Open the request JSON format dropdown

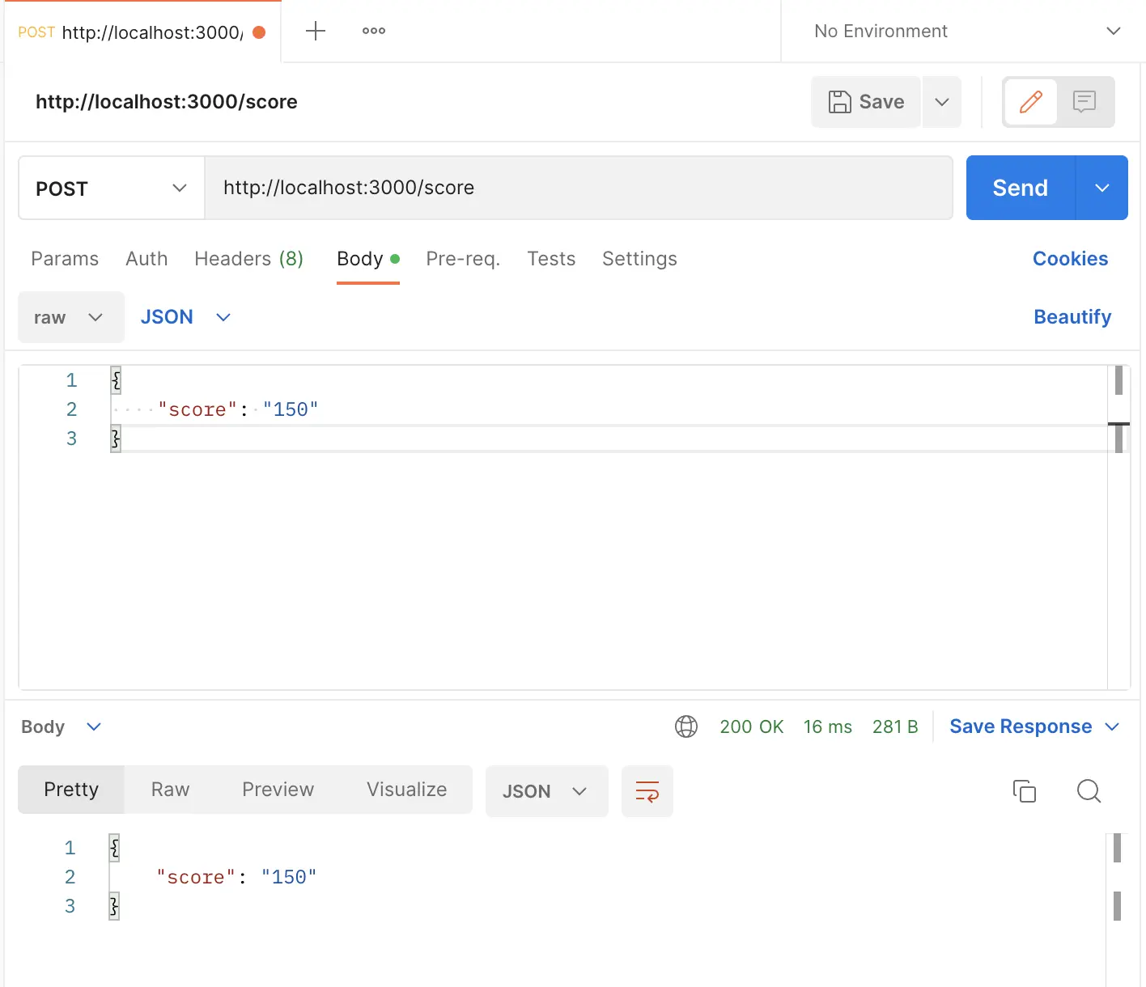pos(186,317)
